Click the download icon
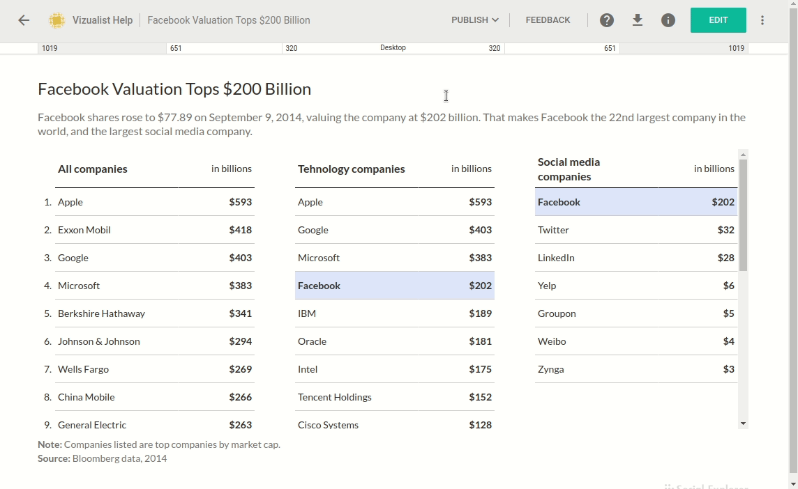Screen dimensions: 798x489 point(638,20)
